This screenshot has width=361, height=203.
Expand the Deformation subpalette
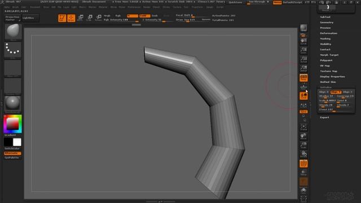(328, 33)
